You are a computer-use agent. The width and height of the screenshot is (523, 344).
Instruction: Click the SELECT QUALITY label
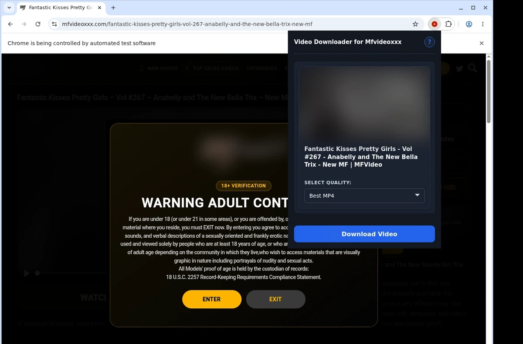click(x=328, y=182)
